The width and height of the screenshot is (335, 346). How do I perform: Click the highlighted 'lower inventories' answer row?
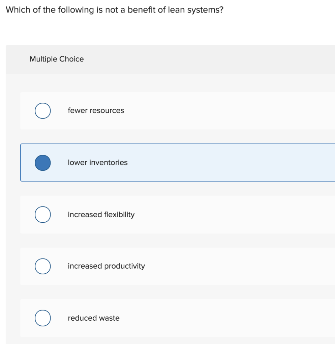tap(169, 163)
